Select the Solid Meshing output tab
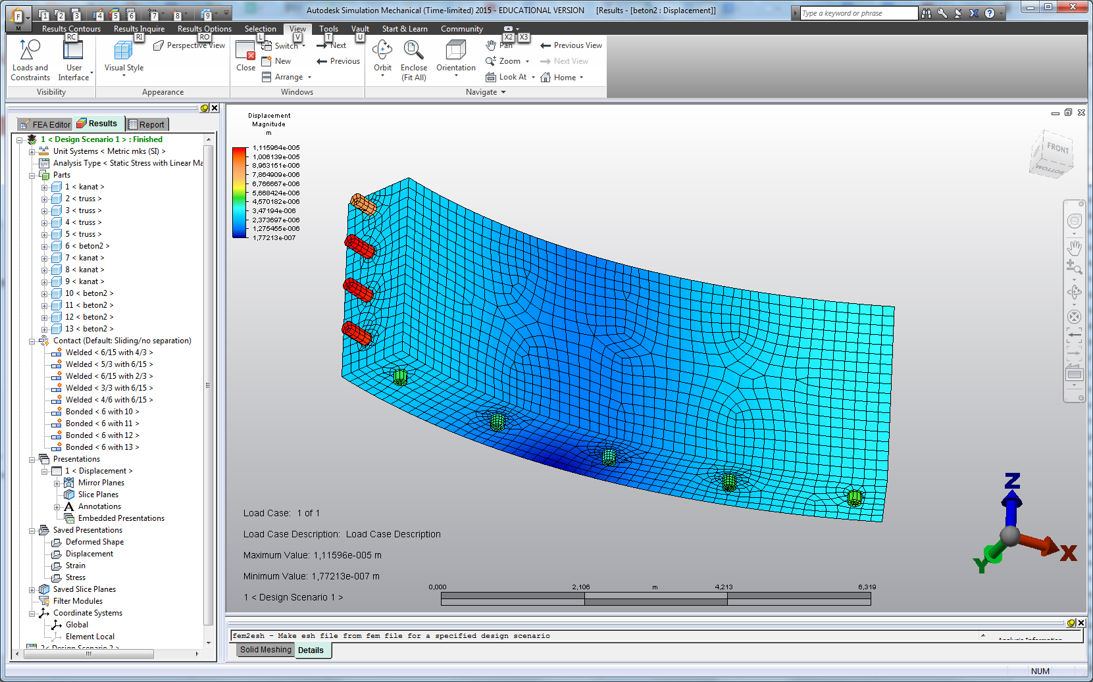This screenshot has height=682, width=1093. (x=265, y=650)
